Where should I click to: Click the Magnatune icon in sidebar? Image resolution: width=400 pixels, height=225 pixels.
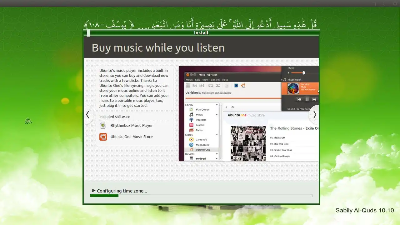(x=191, y=145)
